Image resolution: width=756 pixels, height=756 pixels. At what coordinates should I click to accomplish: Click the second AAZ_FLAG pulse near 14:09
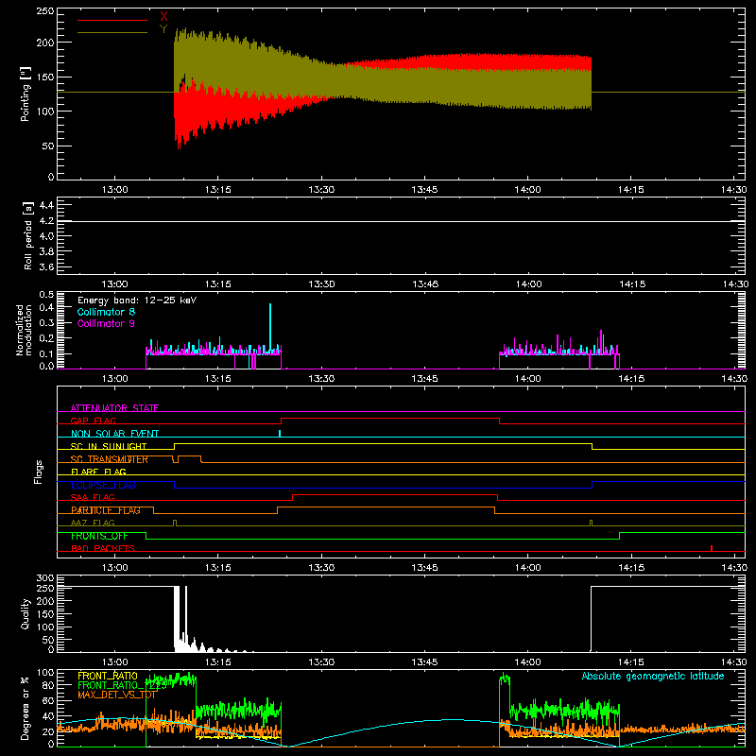(592, 524)
